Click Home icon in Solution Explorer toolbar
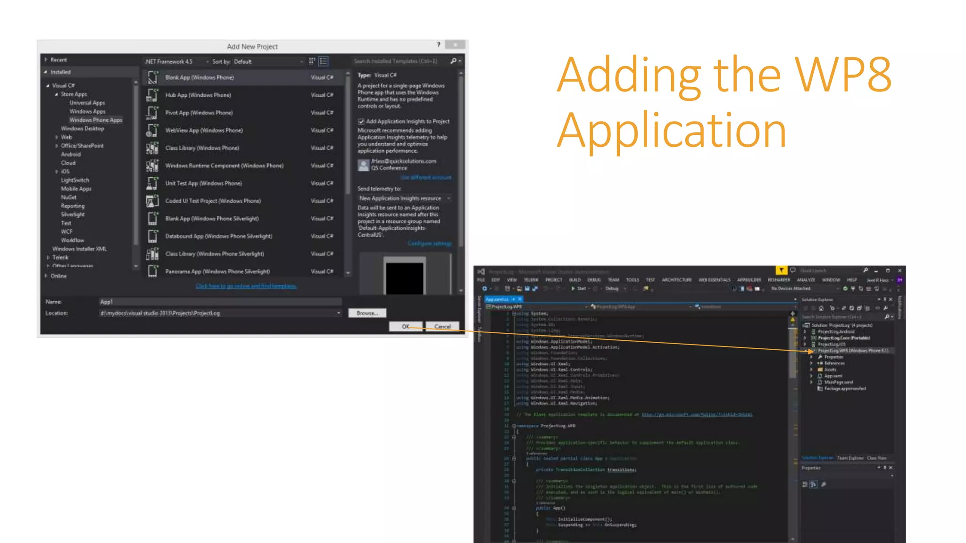Viewport: 966px width, 543px height. (821, 308)
